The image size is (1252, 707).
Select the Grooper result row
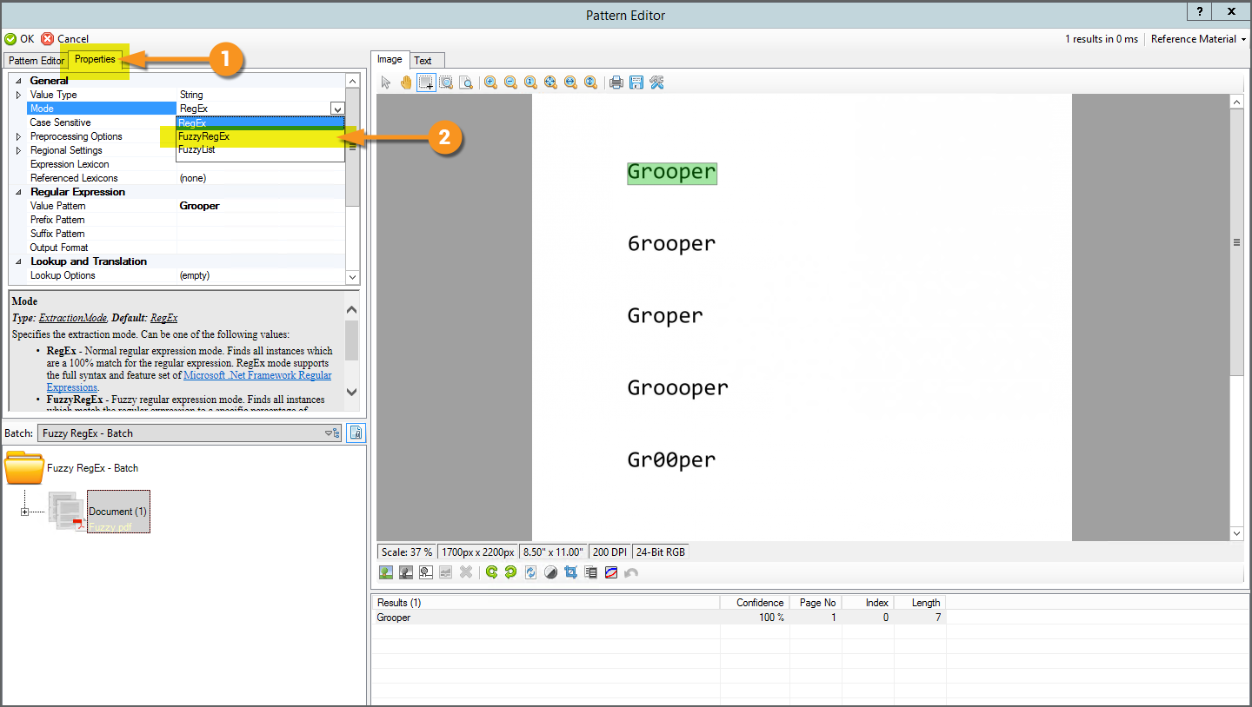[659, 618]
